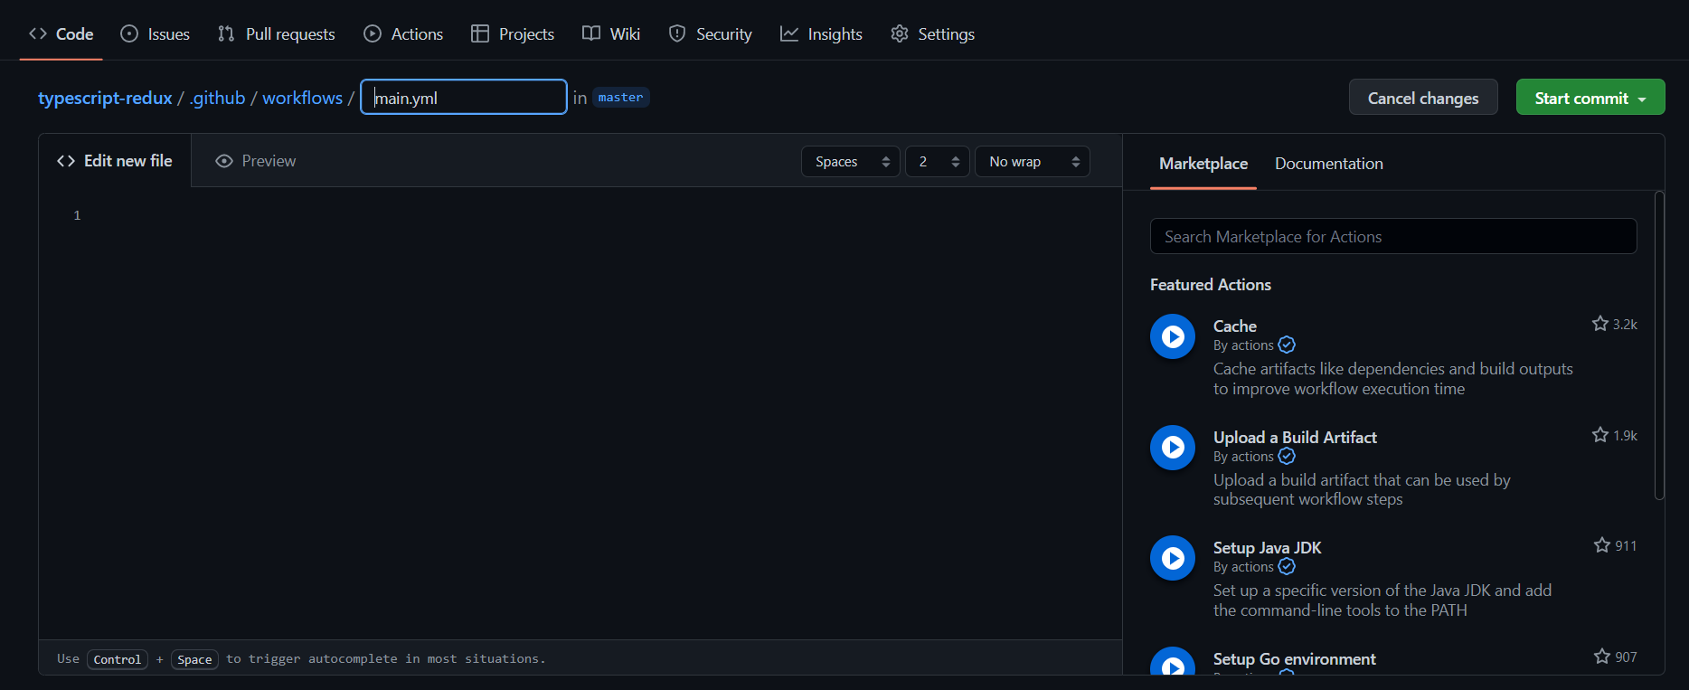The image size is (1689, 690).
Task: Click the Issues circle-dot icon
Action: (x=129, y=33)
